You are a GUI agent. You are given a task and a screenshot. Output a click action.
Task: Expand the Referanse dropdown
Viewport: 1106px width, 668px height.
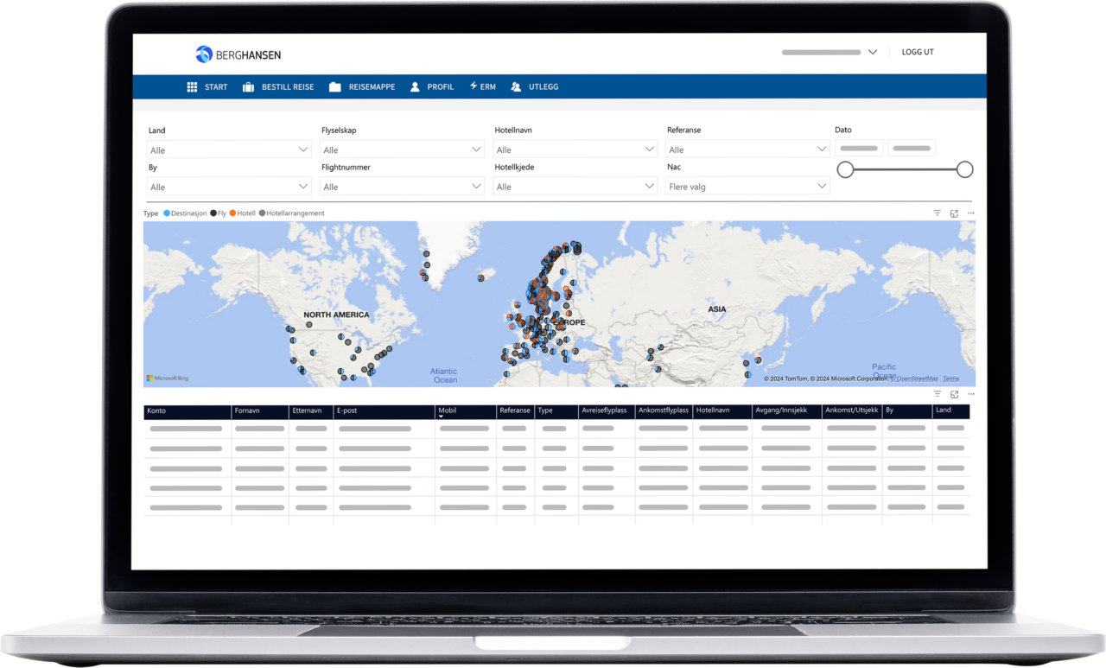pos(748,150)
